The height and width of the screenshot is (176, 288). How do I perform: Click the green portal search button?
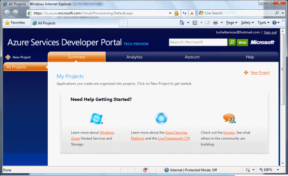coord(232,43)
